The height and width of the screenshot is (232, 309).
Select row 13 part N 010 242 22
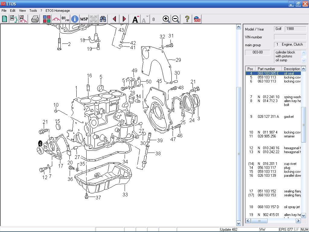coord(273,152)
